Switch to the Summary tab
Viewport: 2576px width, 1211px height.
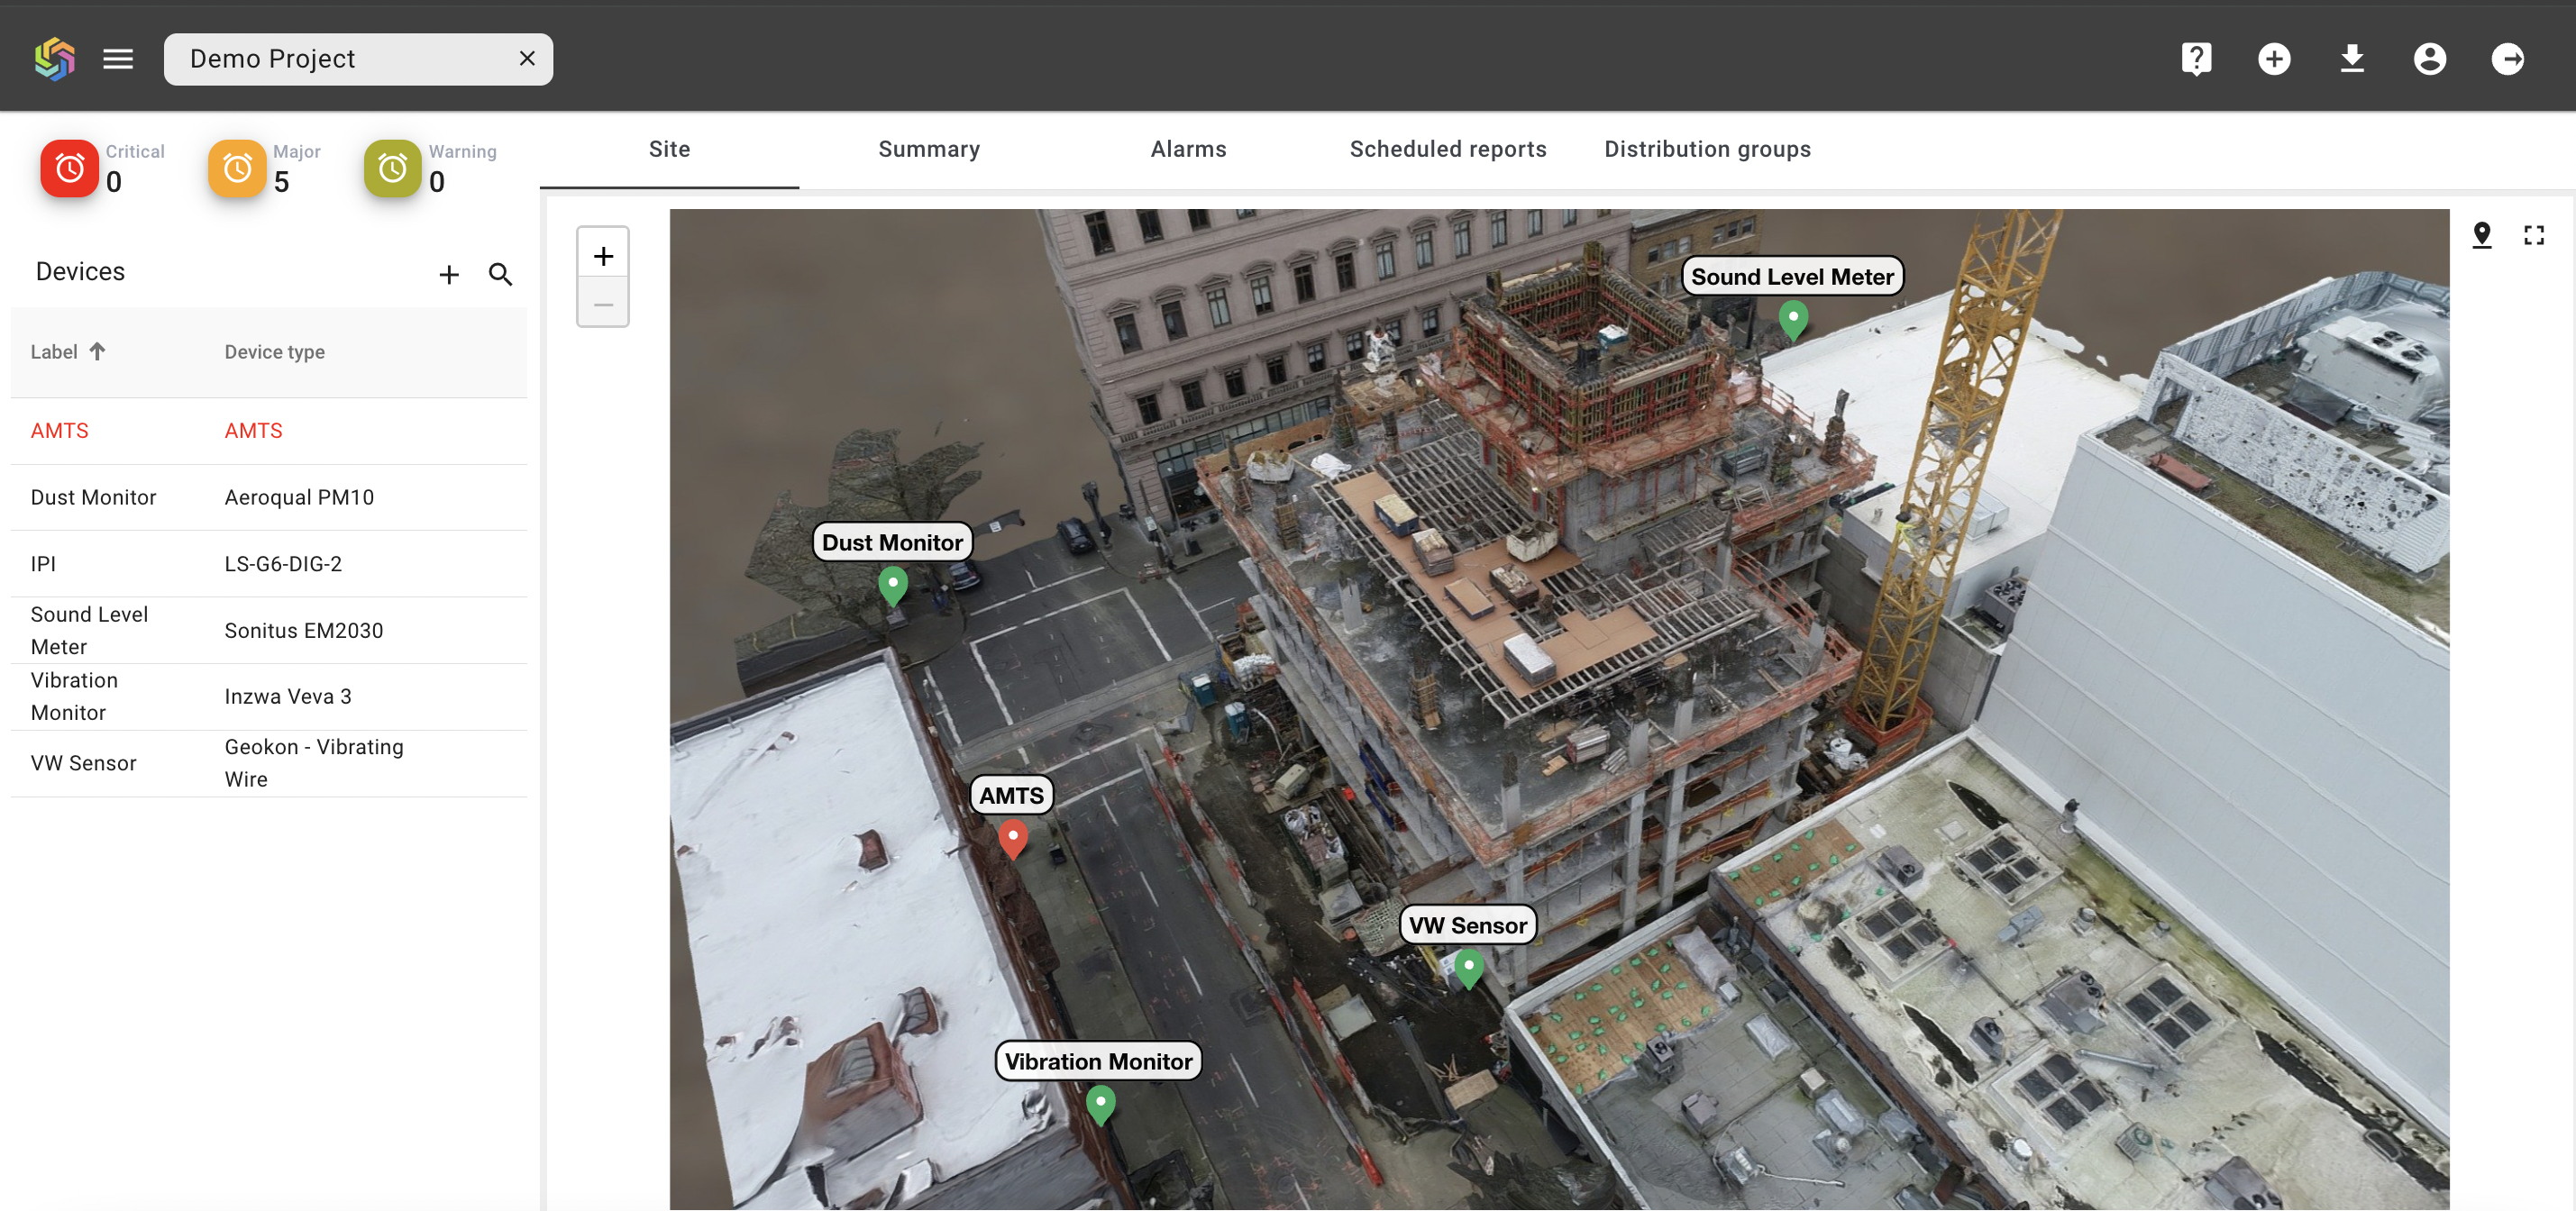coord(928,149)
